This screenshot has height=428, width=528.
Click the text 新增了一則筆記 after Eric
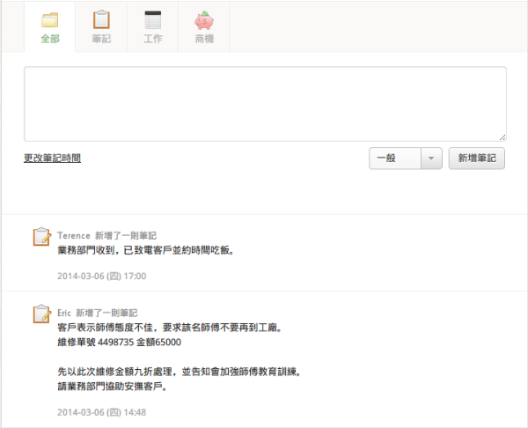coord(106,313)
